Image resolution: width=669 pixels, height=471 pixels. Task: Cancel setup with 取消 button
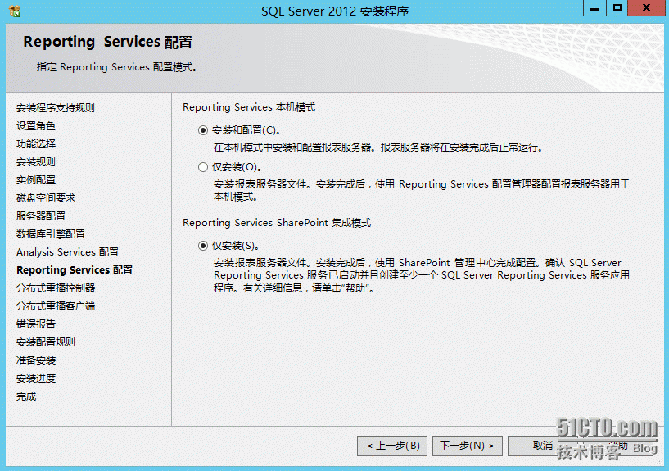click(542, 446)
